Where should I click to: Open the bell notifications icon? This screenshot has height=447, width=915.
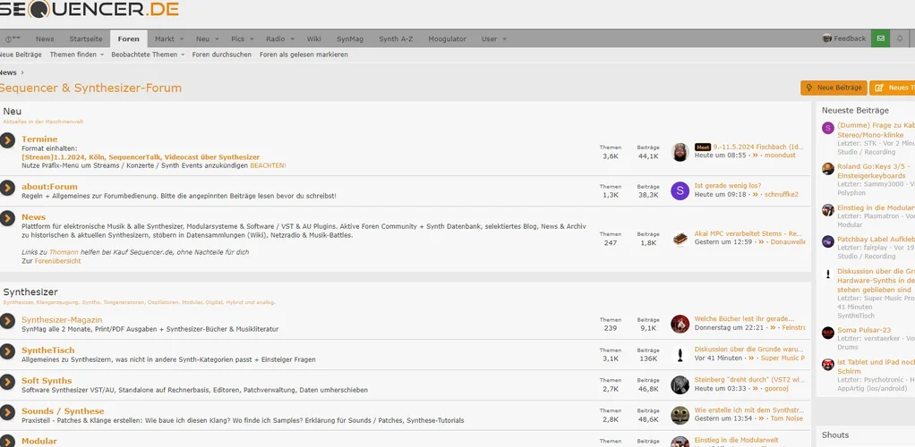[x=899, y=38]
